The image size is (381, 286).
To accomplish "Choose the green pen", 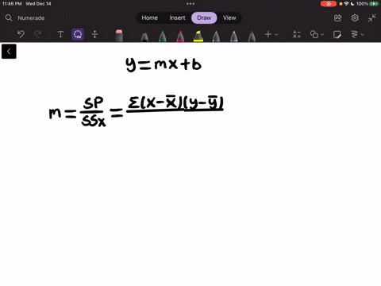I will click(x=163, y=37).
